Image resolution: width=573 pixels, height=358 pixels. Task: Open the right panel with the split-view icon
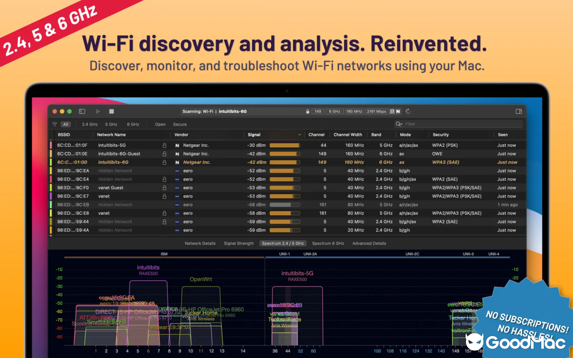[x=518, y=111]
